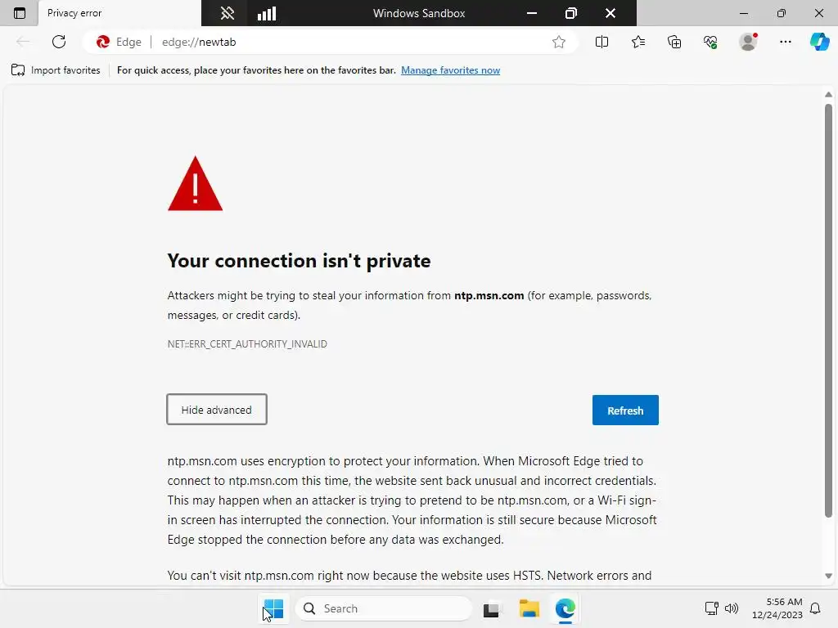Open the Collections icon

click(x=674, y=42)
